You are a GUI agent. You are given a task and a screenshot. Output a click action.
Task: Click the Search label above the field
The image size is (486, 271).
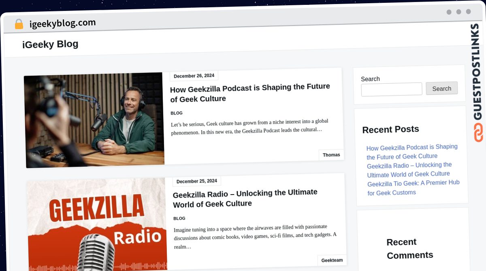tap(370, 79)
